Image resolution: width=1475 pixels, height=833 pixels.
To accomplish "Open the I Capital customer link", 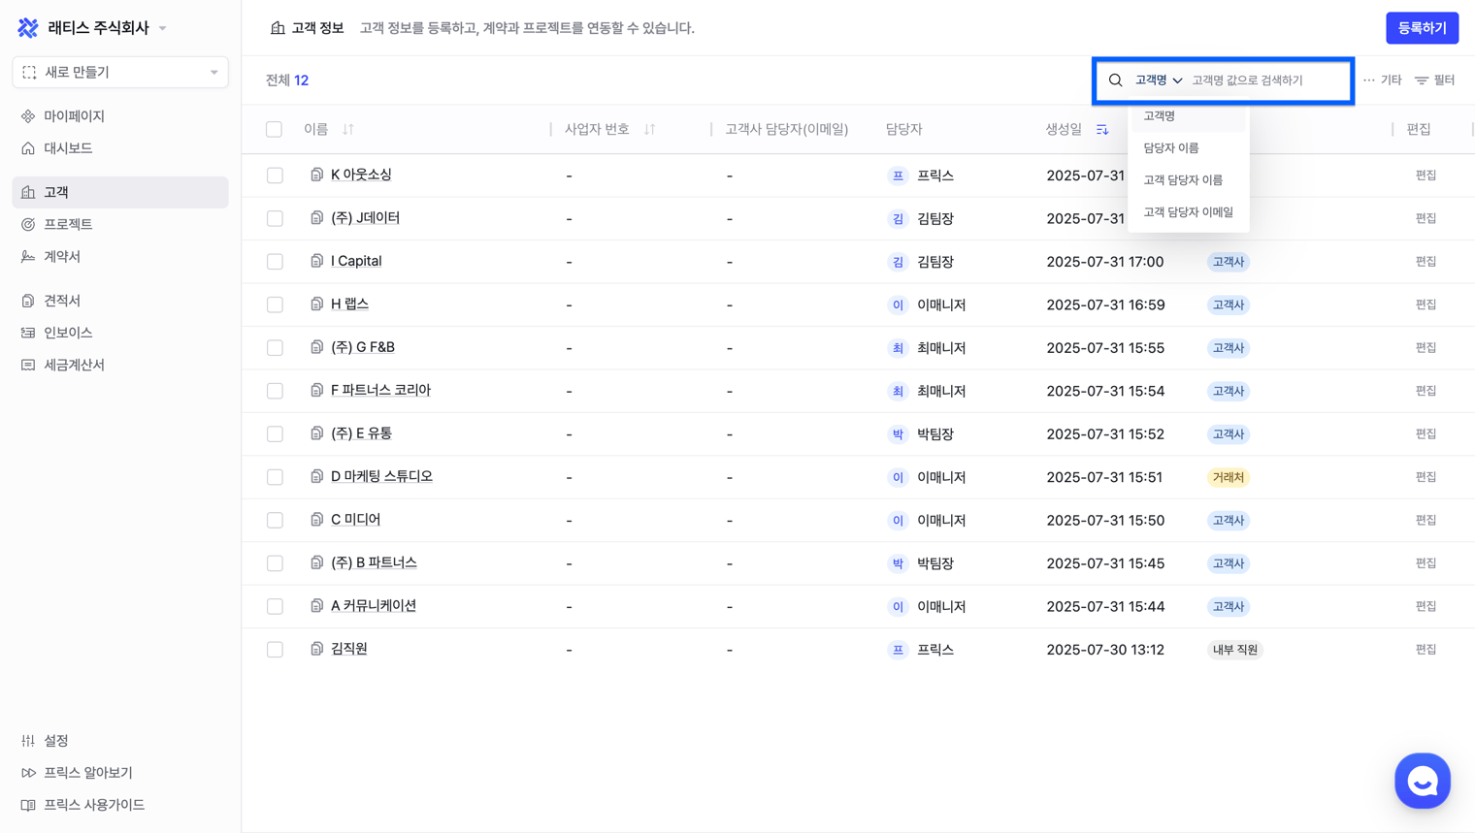I will click(x=356, y=261).
